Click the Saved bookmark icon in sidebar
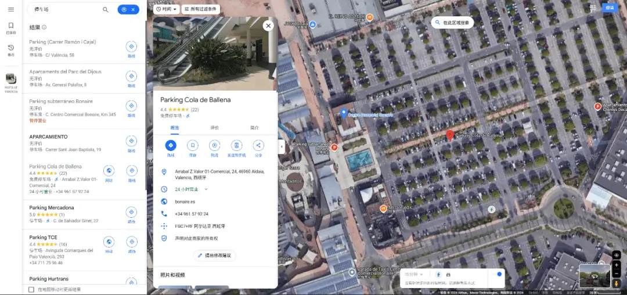 coord(10,26)
